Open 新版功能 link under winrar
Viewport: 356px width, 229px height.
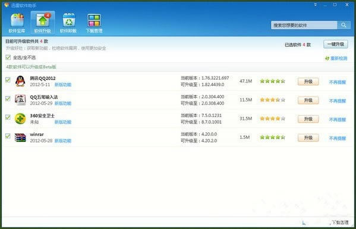(x=63, y=141)
